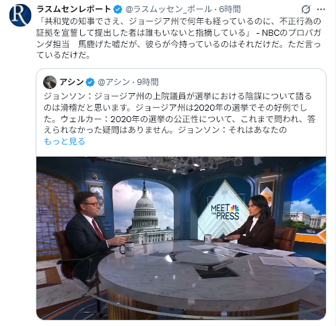The image size is (336, 326).
Task: Click the quoted post text body
Action: pos(180,113)
